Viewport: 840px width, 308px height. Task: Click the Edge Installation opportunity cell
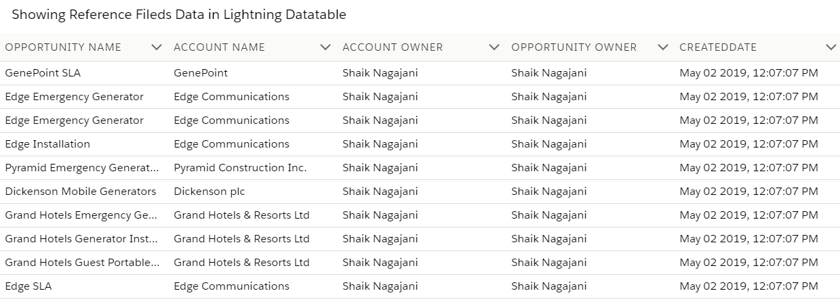pyautogui.click(x=47, y=144)
